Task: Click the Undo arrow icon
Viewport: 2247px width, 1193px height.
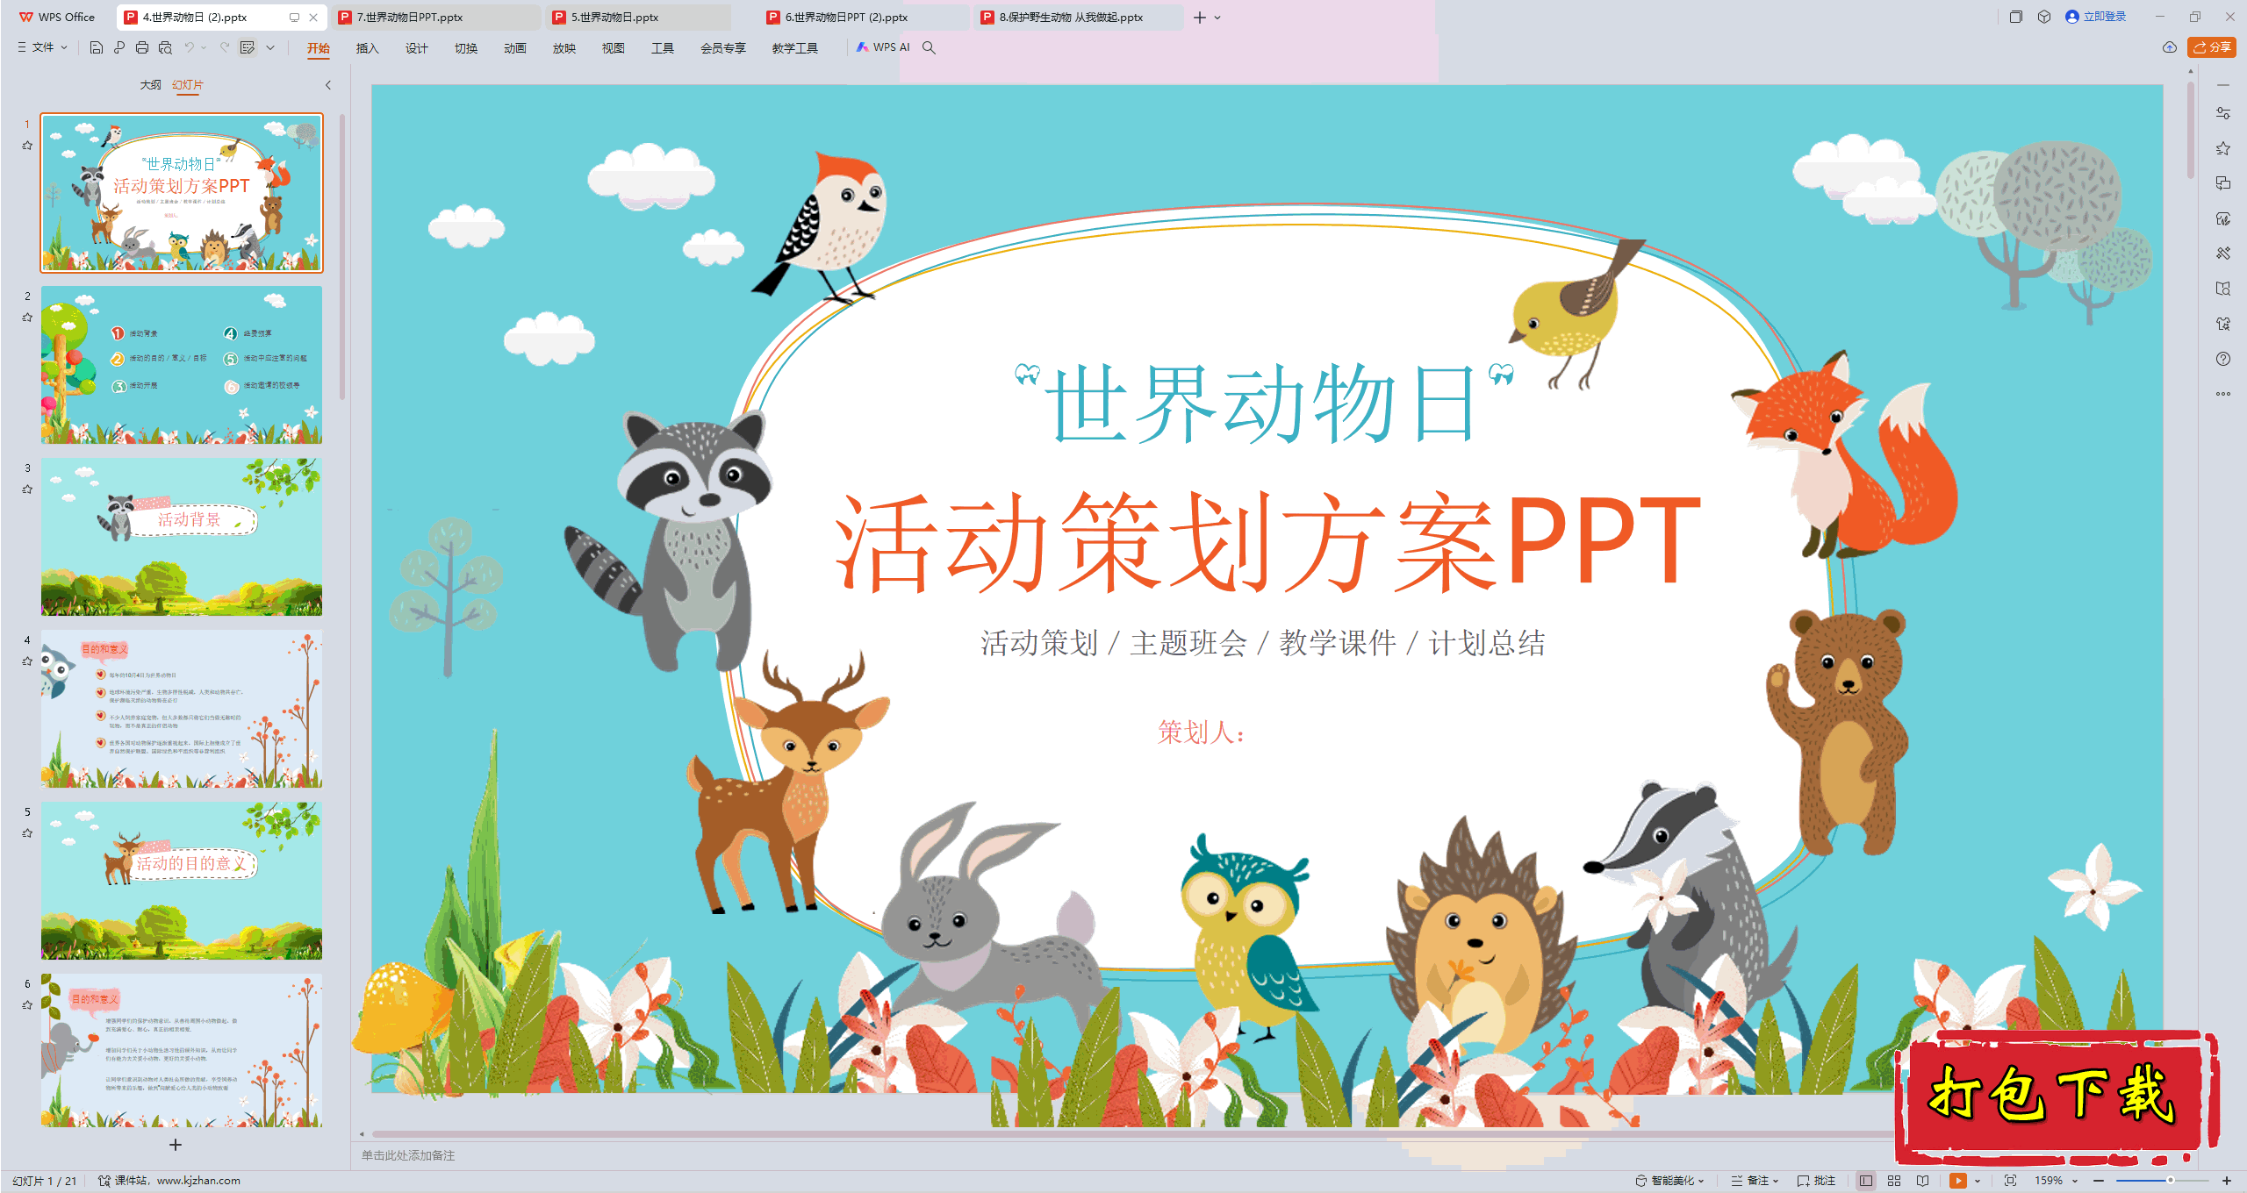Action: 189,47
